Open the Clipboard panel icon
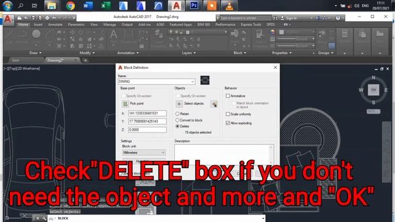 tap(362, 34)
